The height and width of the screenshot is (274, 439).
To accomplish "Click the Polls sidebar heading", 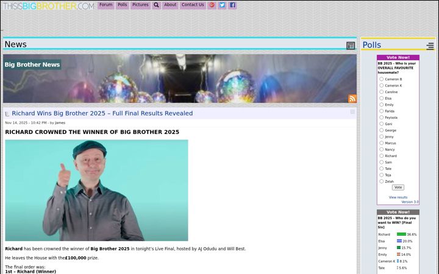I will [371, 45].
